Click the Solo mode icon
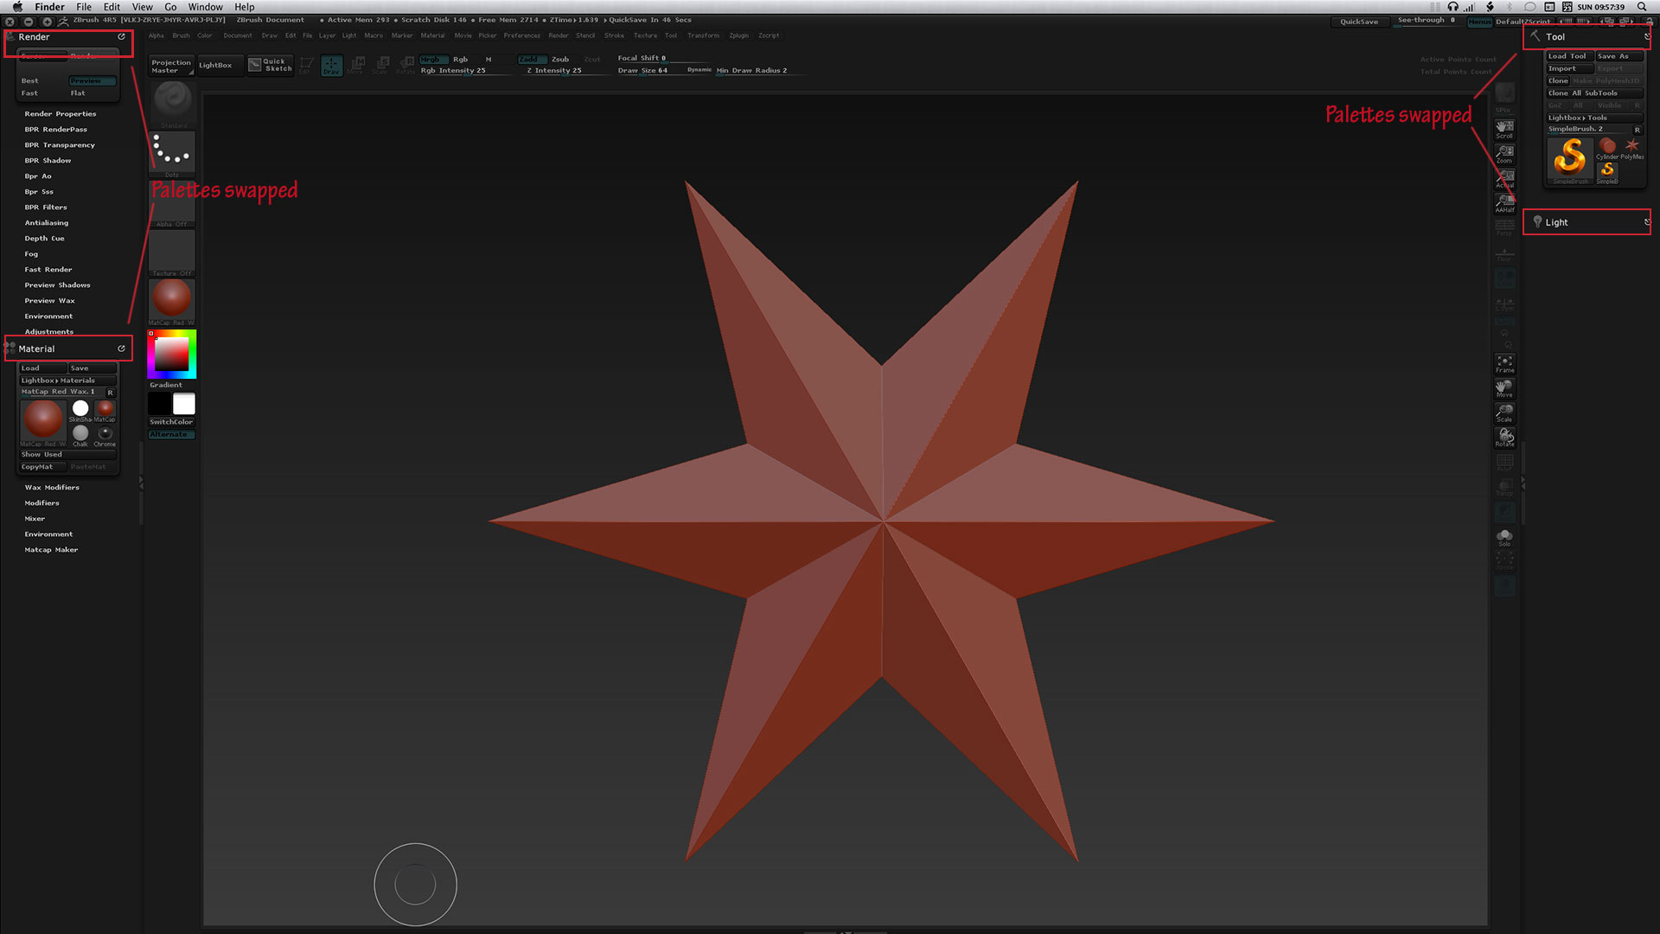Viewport: 1660px width, 934px height. tap(1504, 537)
